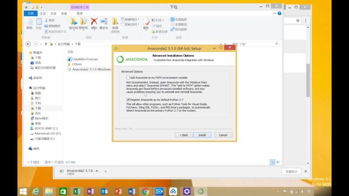The image size is (349, 196).
Task: Click Explorer back arrow button
Action: click(28, 44)
